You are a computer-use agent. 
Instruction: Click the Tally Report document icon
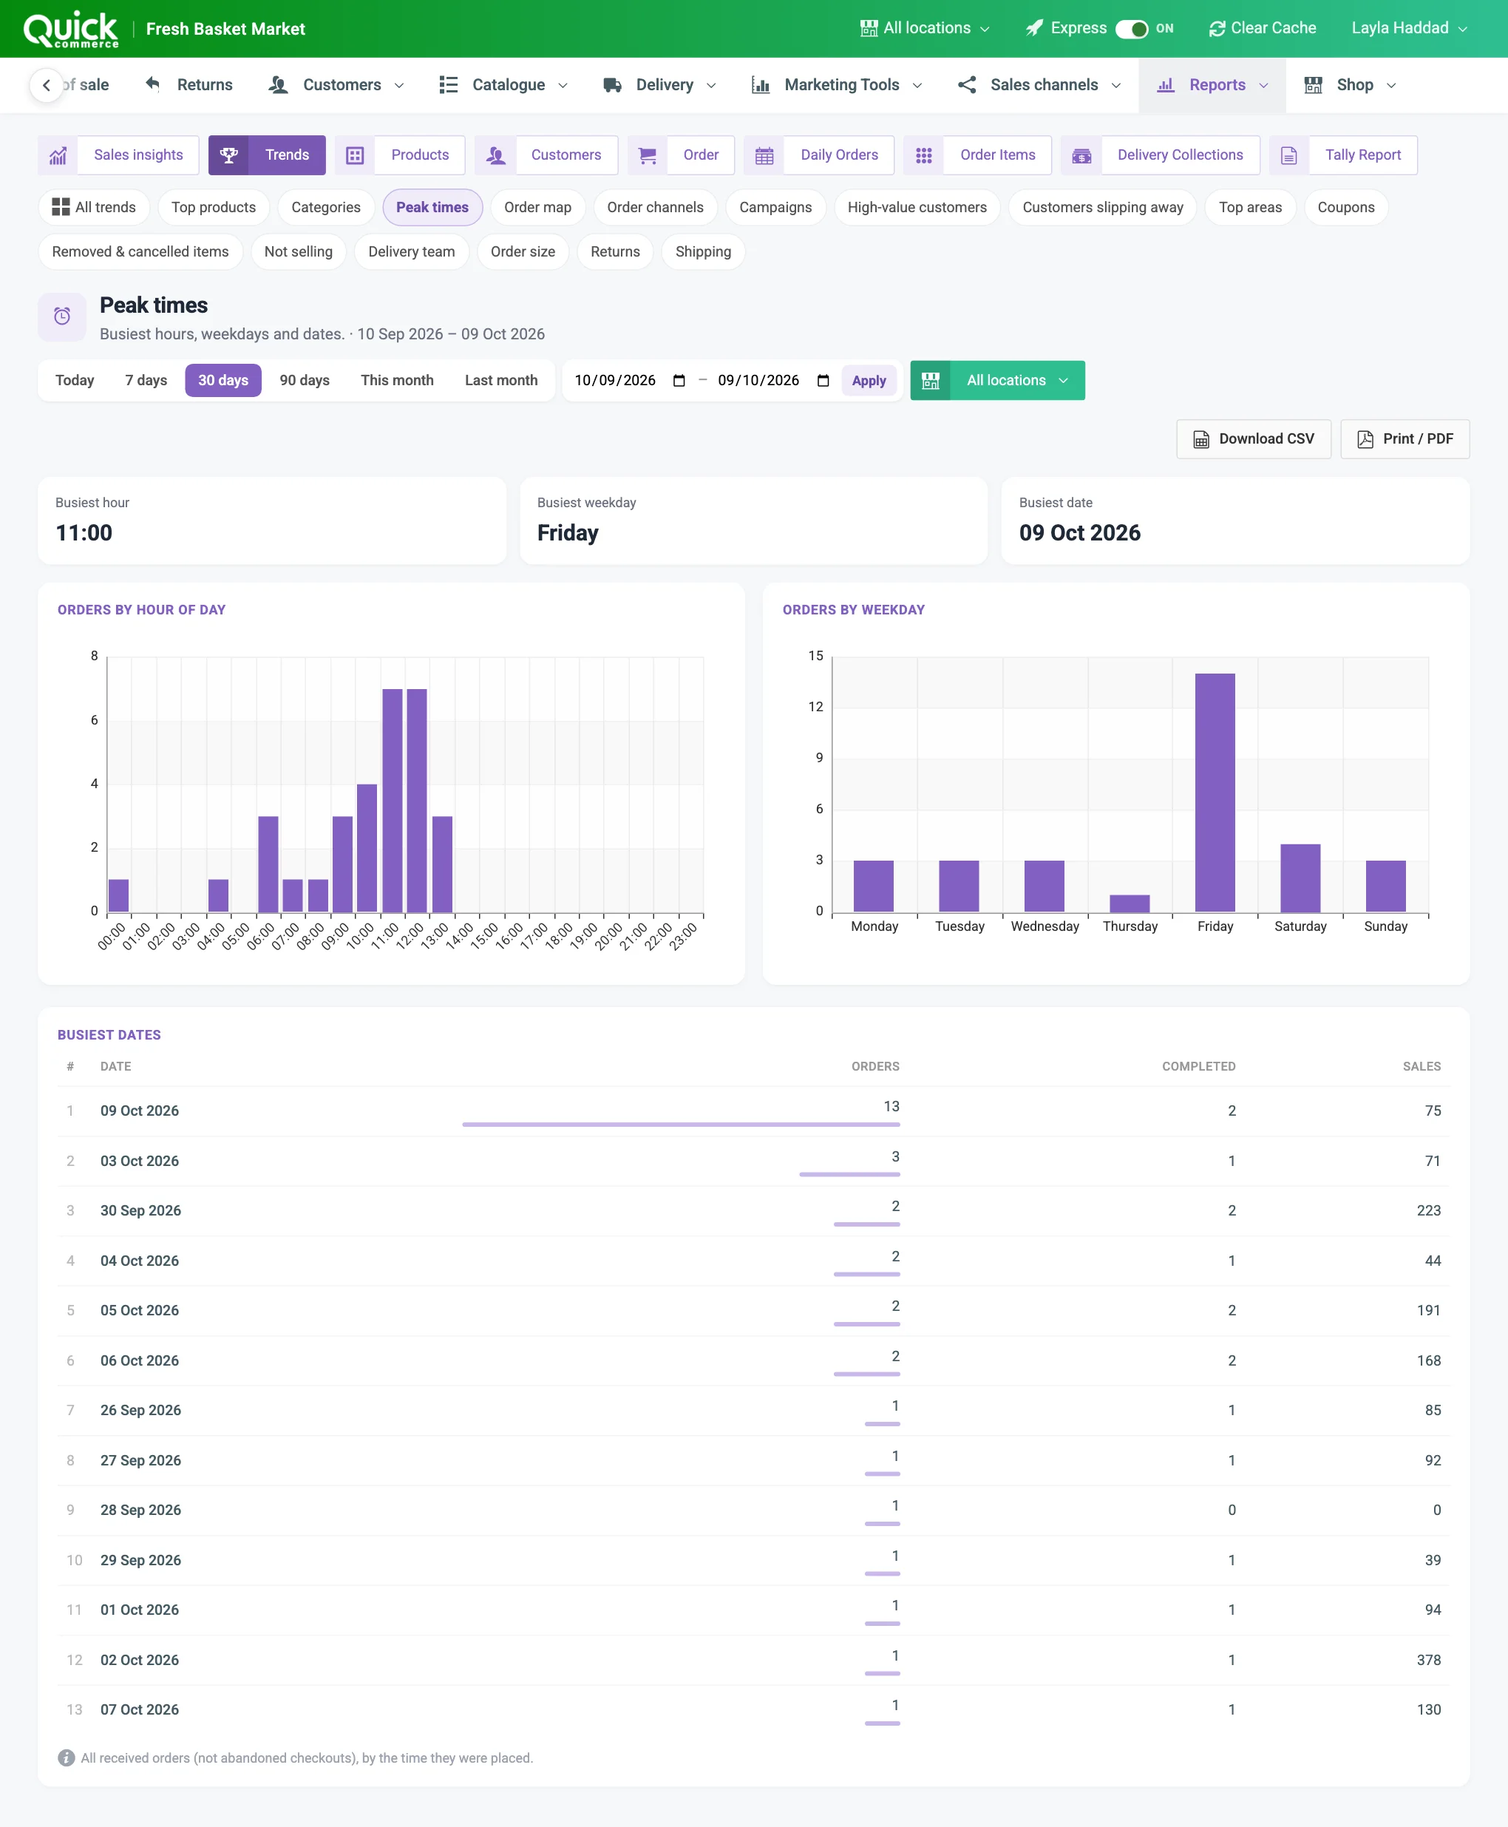[x=1289, y=155]
